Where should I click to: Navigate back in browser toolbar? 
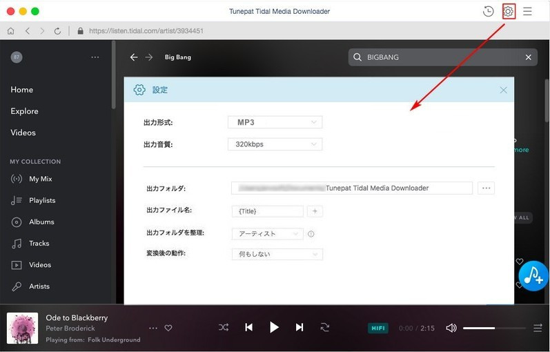28,31
